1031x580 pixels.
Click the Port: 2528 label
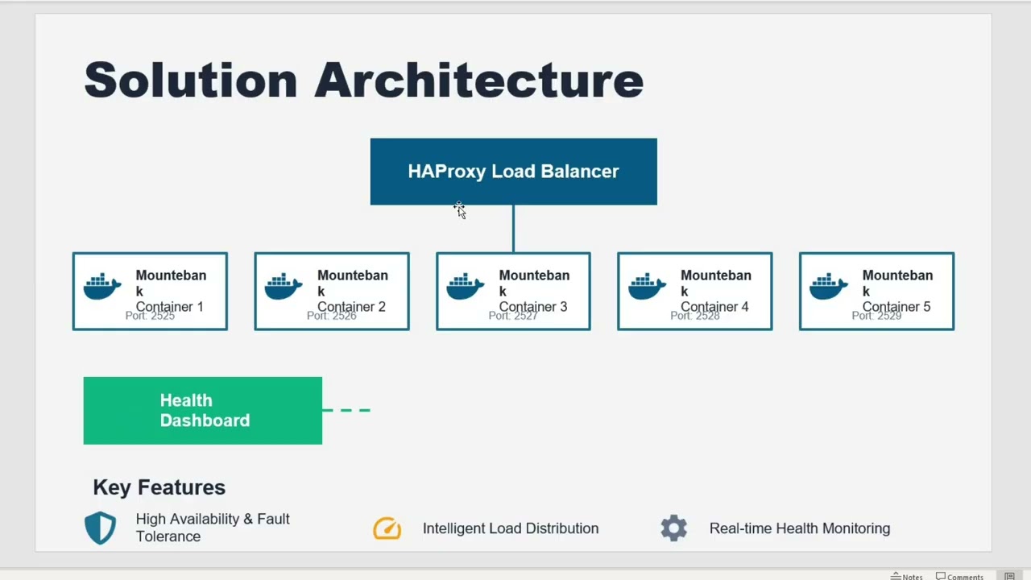[x=695, y=316]
